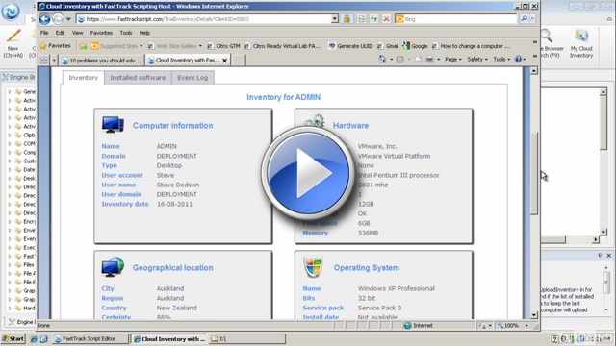Click the Start button
Screen dimensions: 616x346
[13, 339]
